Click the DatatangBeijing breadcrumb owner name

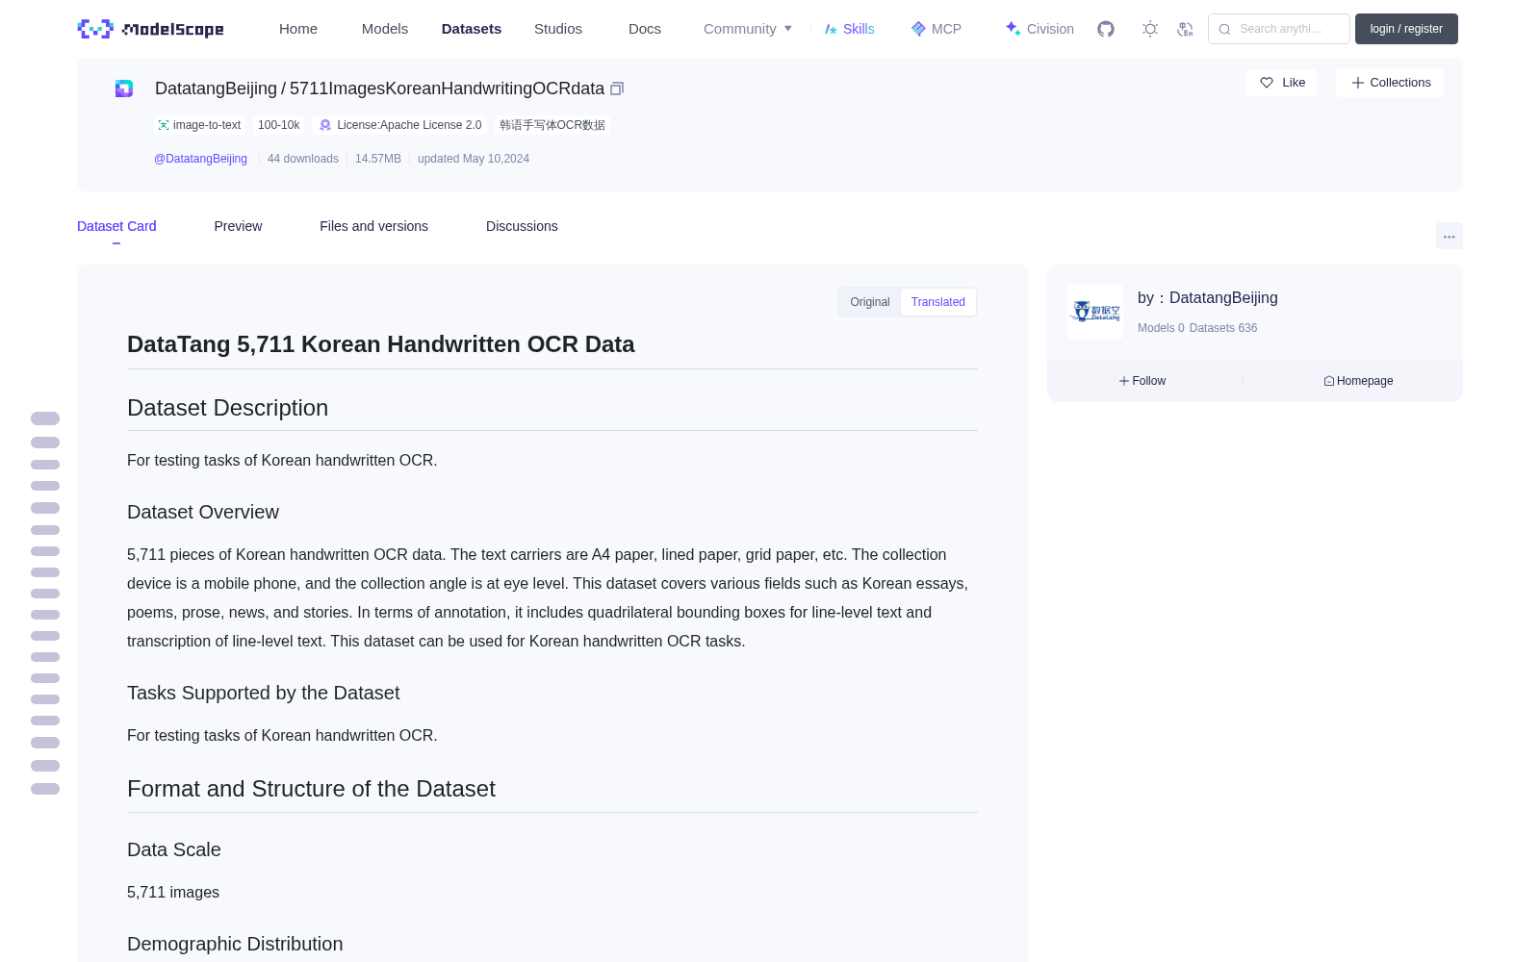[216, 89]
